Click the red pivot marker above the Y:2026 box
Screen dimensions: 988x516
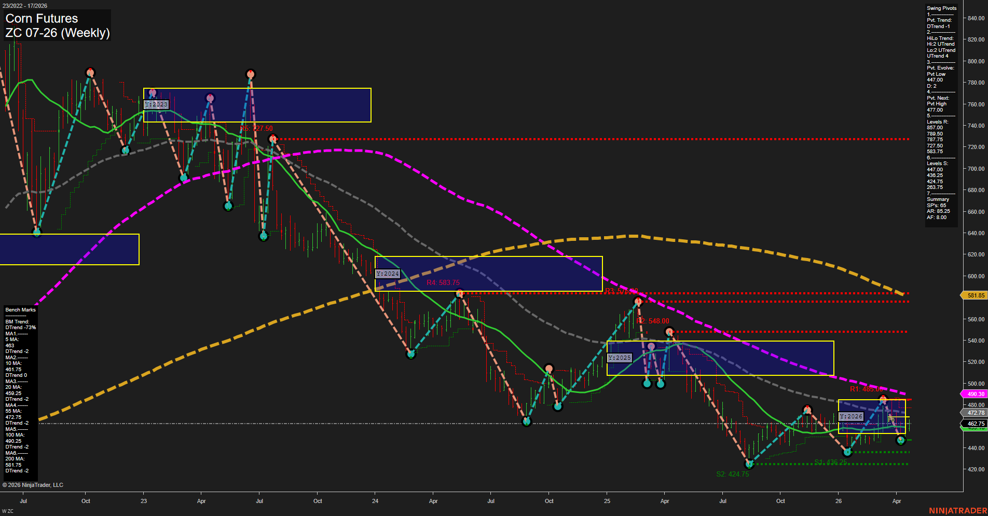883,398
